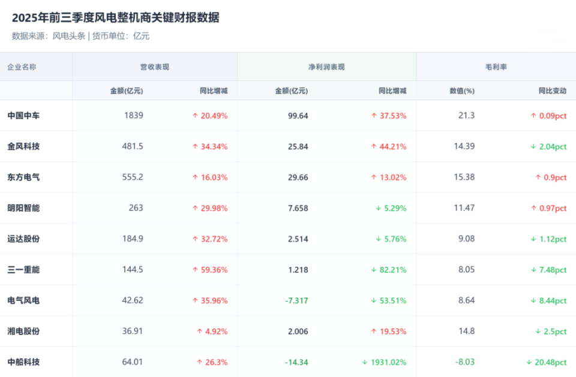Image resolution: width=576 pixels, height=377 pixels.
Task: Click the green down arrow on 金风科技 margin change
Action: coord(533,146)
